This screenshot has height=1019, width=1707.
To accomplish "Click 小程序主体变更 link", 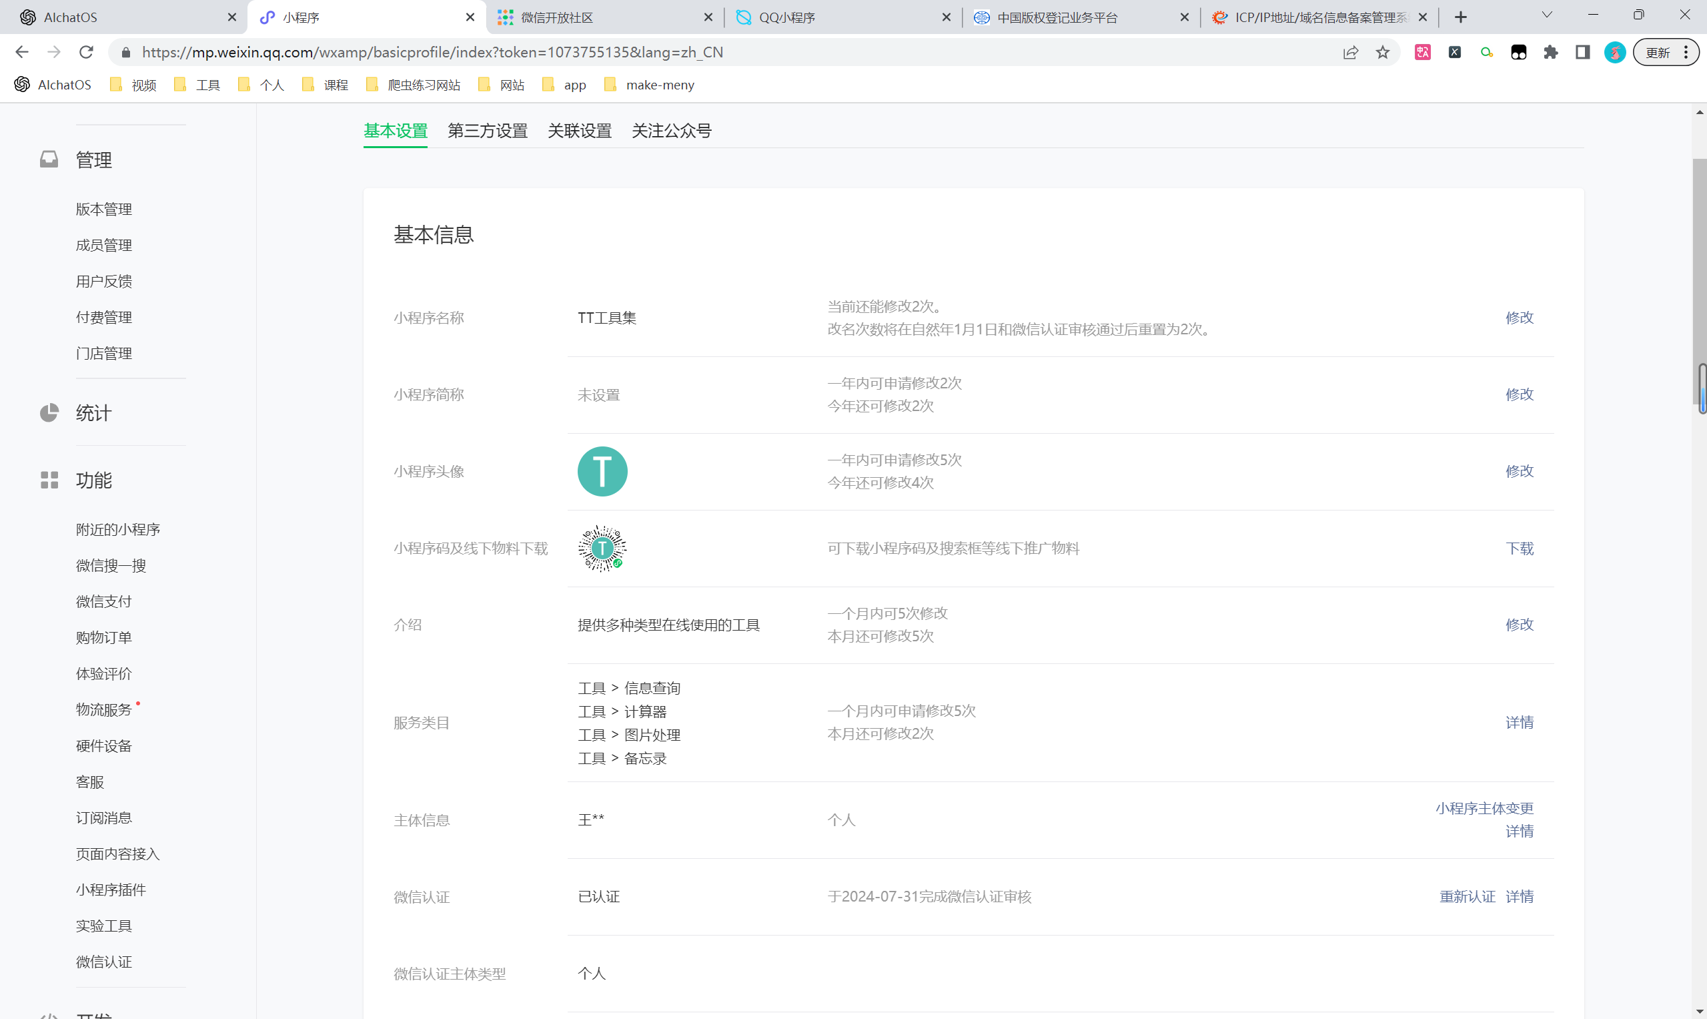I will click(x=1484, y=808).
